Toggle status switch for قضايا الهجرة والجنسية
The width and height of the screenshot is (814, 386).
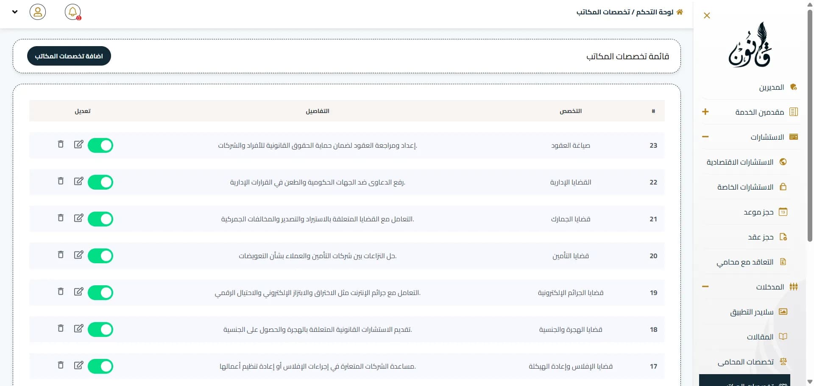pyautogui.click(x=100, y=330)
